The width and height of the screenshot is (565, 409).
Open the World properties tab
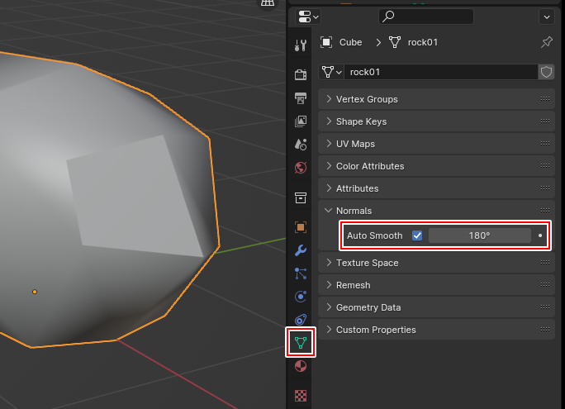point(301,168)
